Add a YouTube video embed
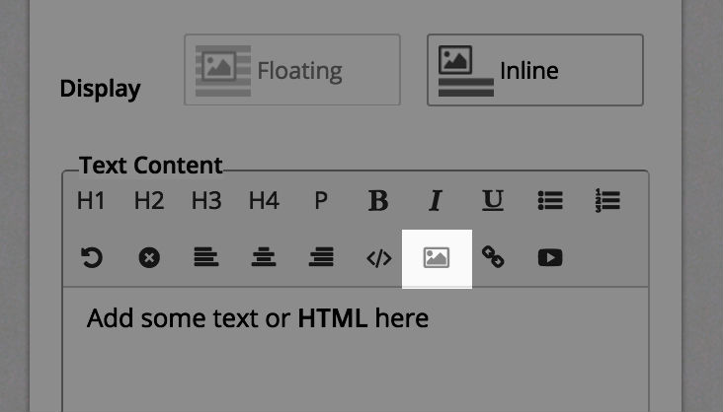Image resolution: width=723 pixels, height=412 pixels. tap(550, 258)
